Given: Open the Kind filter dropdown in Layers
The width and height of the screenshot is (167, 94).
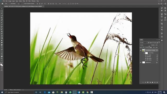Looking at the screenshot, I should coord(144,43).
